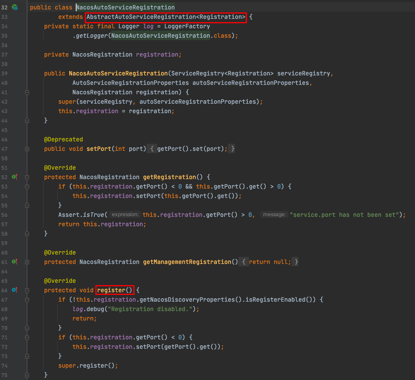This screenshot has width=415, height=380.
Task: Expand the folded setPort method on line 47
Action: 27,149
